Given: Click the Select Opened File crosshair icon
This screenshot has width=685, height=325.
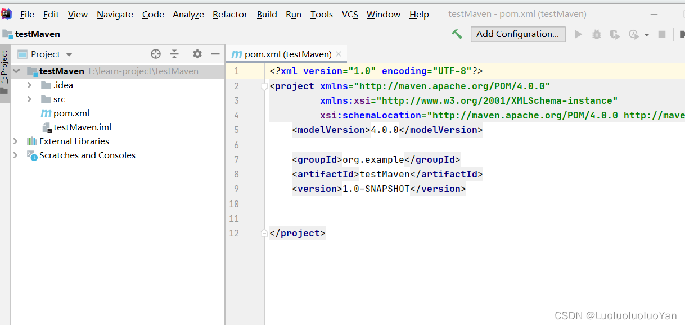Looking at the screenshot, I should pos(156,54).
